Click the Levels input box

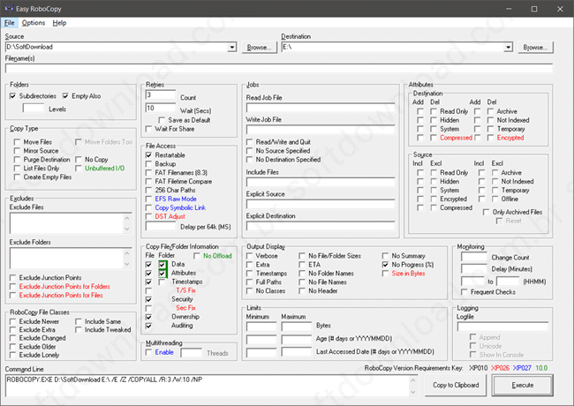(34, 109)
